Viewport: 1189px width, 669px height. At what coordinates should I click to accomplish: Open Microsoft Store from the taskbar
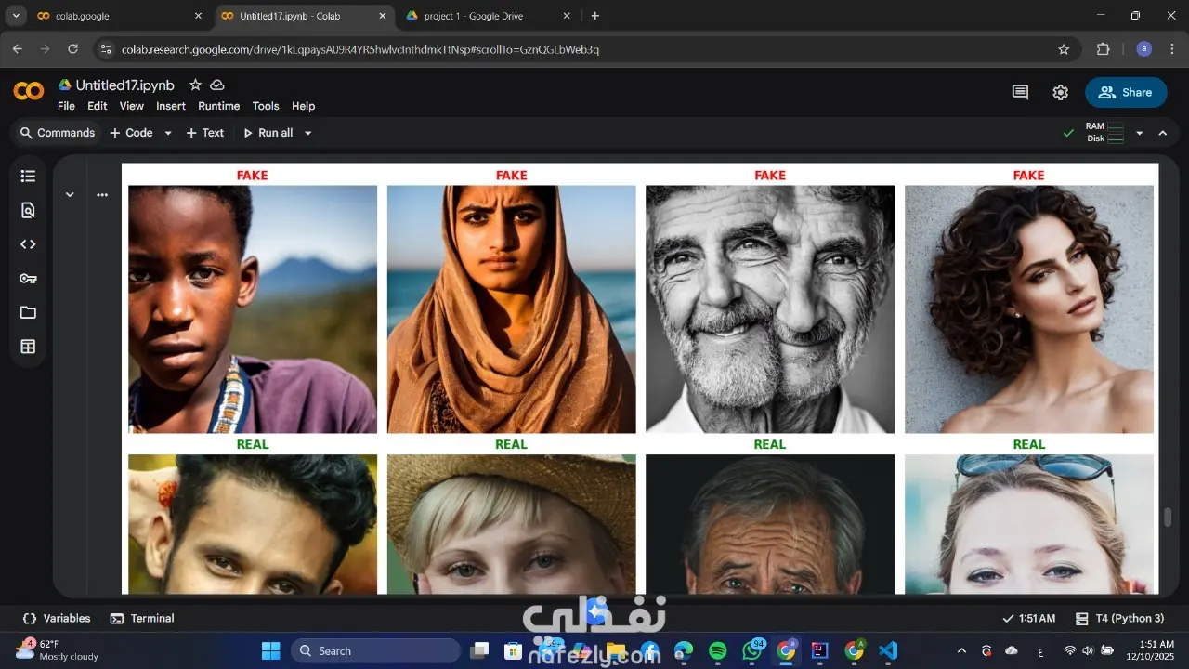pyautogui.click(x=514, y=650)
